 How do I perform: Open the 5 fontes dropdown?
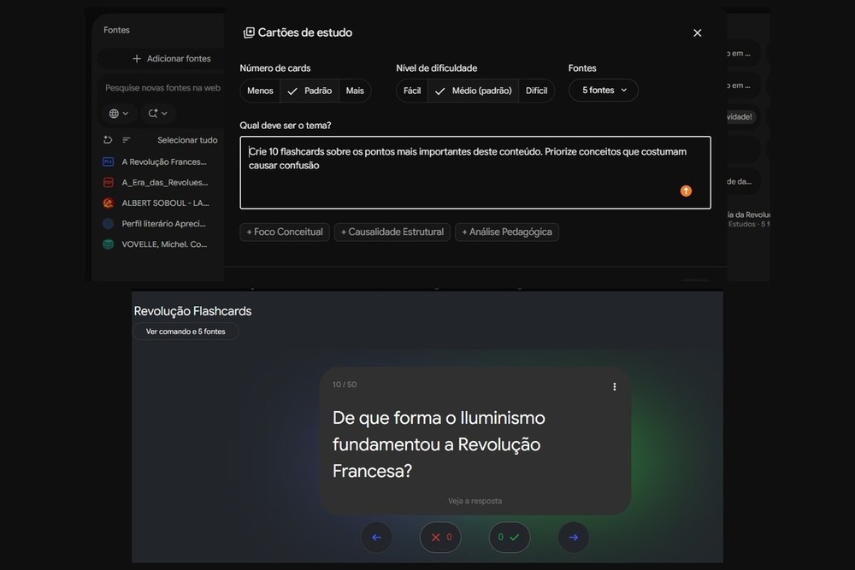tap(603, 91)
